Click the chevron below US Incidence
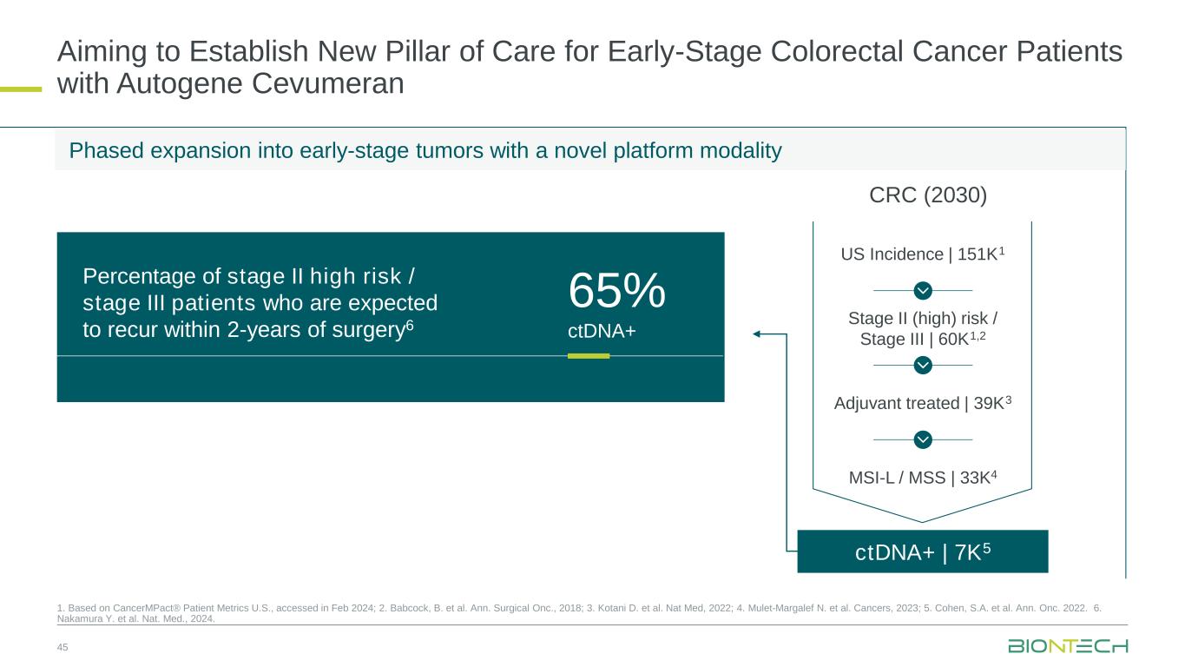The width and height of the screenshot is (1185, 667). click(923, 289)
